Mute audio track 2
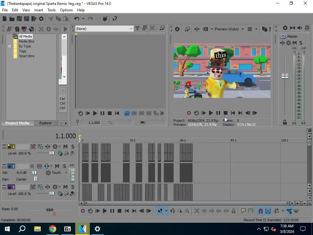The height and width of the screenshot is (235, 313). [57, 166]
